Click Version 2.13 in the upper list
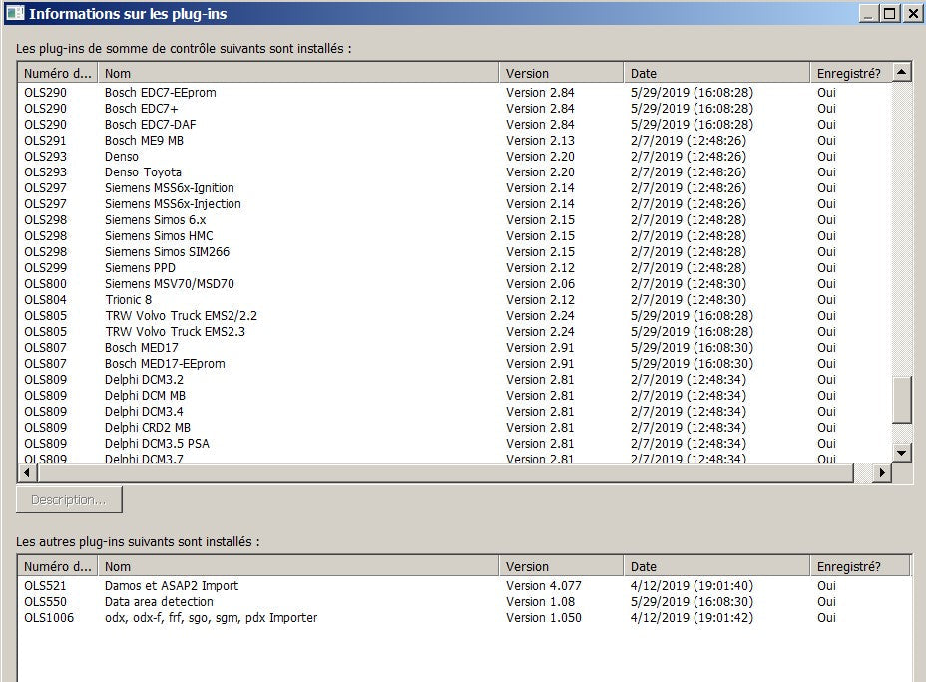Viewport: 926px width, 682px height. [540, 141]
